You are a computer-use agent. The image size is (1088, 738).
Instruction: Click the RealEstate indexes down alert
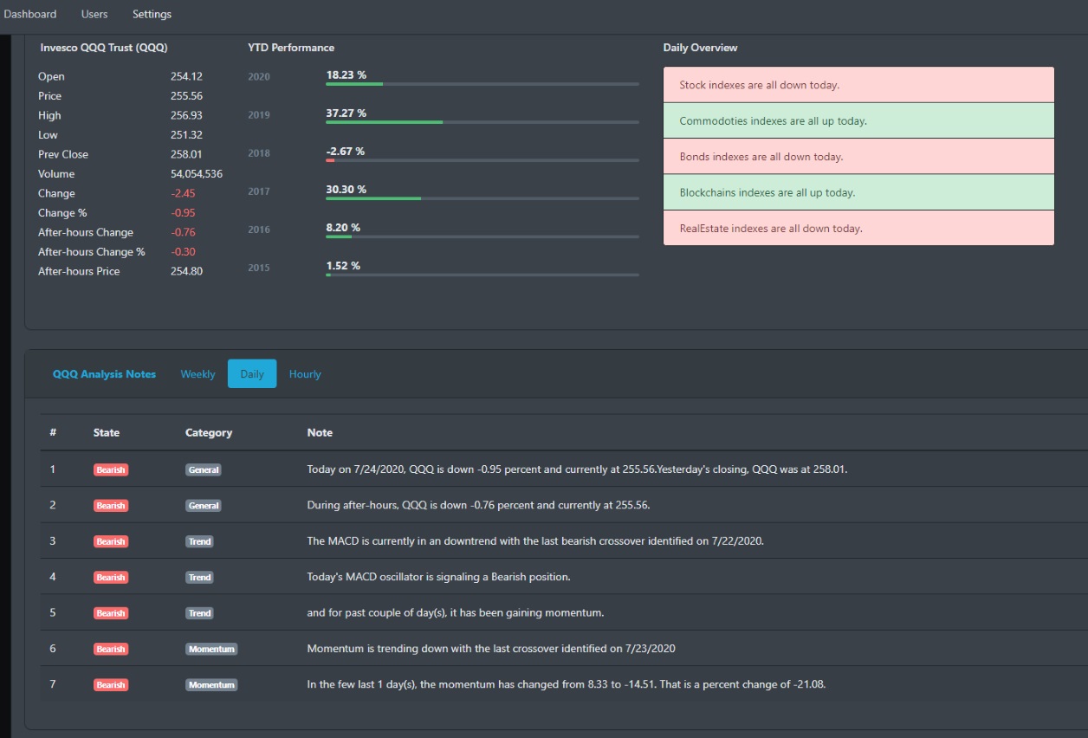point(858,228)
